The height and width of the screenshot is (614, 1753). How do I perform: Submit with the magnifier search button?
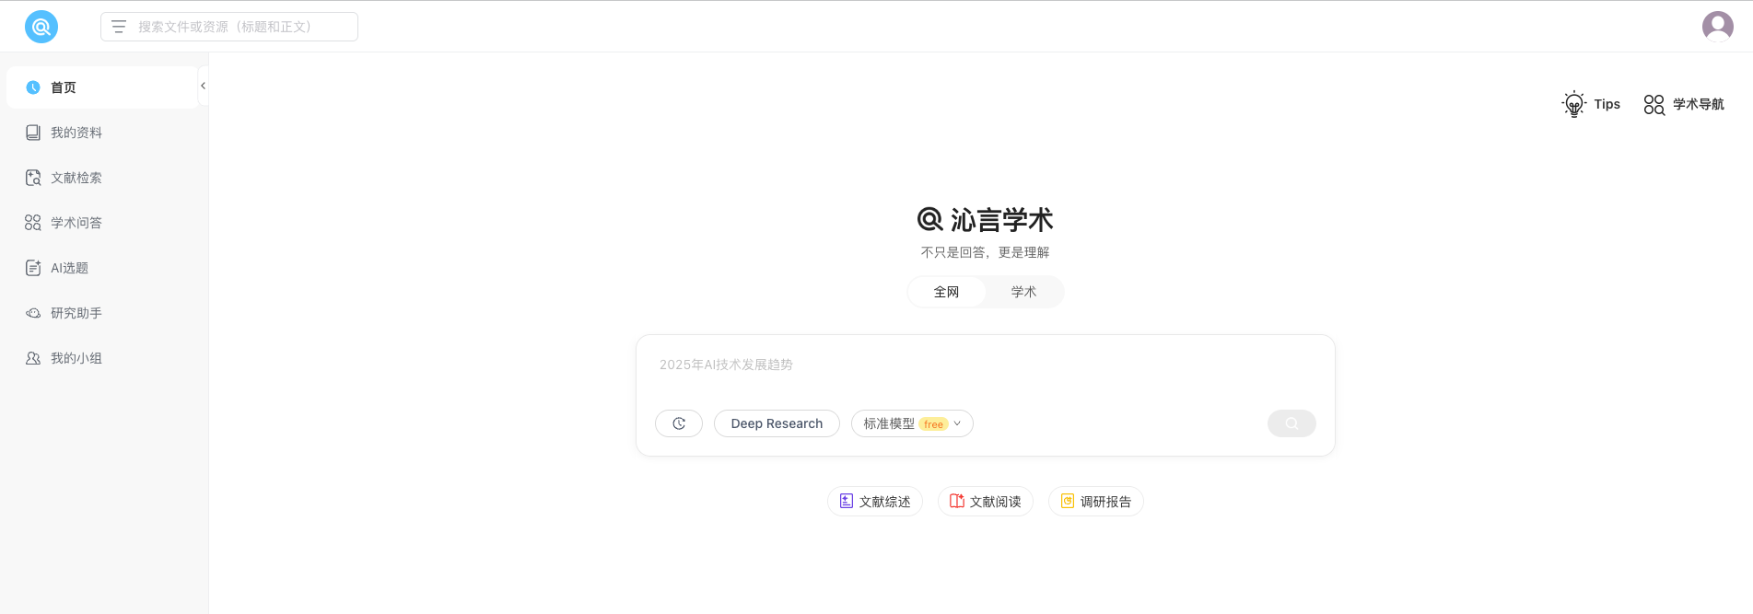click(1291, 423)
